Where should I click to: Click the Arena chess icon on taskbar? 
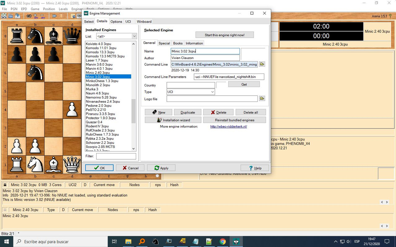coord(236,241)
